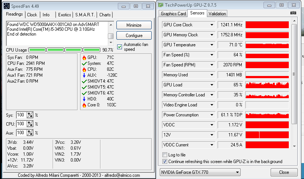Viewport: 304px width, 179px height.
Task: Open the Exotics tab in SpeedFan
Action: coord(65,15)
